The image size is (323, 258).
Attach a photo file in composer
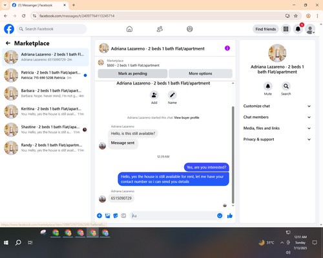(x=107, y=215)
